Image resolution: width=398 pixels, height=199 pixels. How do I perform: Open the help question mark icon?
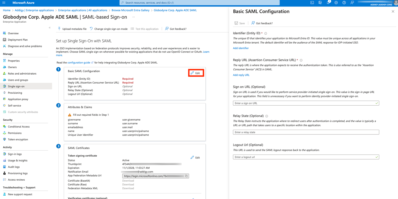tap(344, 3)
